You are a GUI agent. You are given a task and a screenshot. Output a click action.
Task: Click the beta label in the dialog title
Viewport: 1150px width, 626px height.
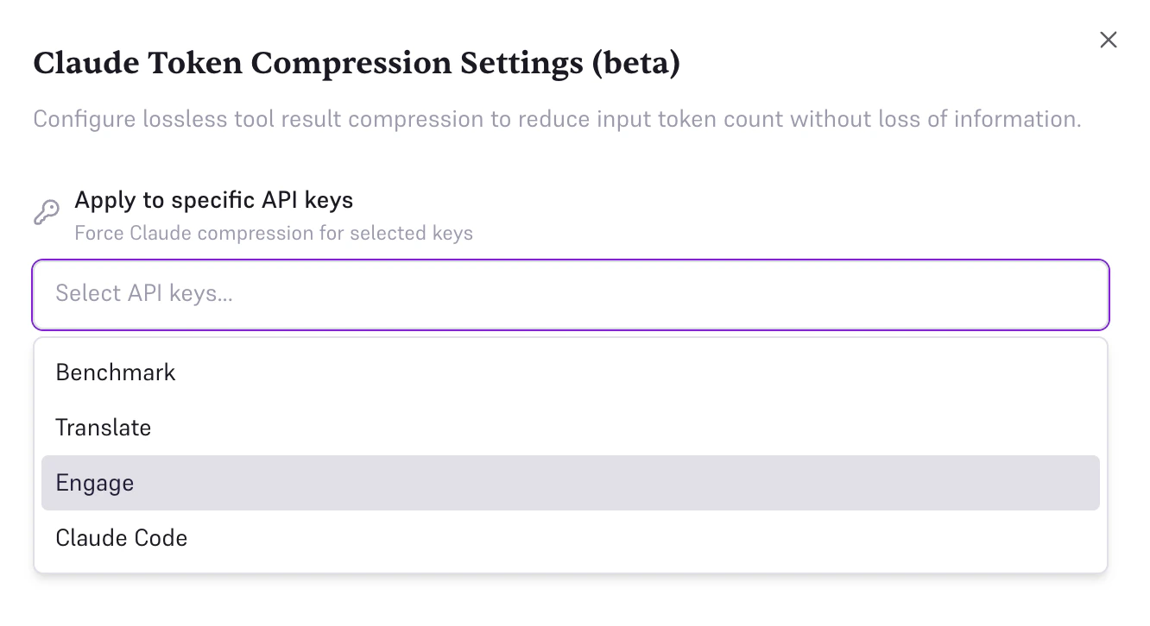633,62
